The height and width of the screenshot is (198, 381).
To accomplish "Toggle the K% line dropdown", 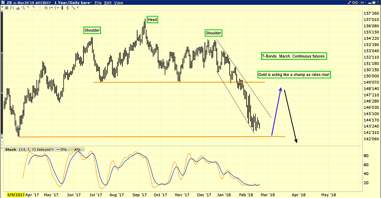I will pos(82,150).
